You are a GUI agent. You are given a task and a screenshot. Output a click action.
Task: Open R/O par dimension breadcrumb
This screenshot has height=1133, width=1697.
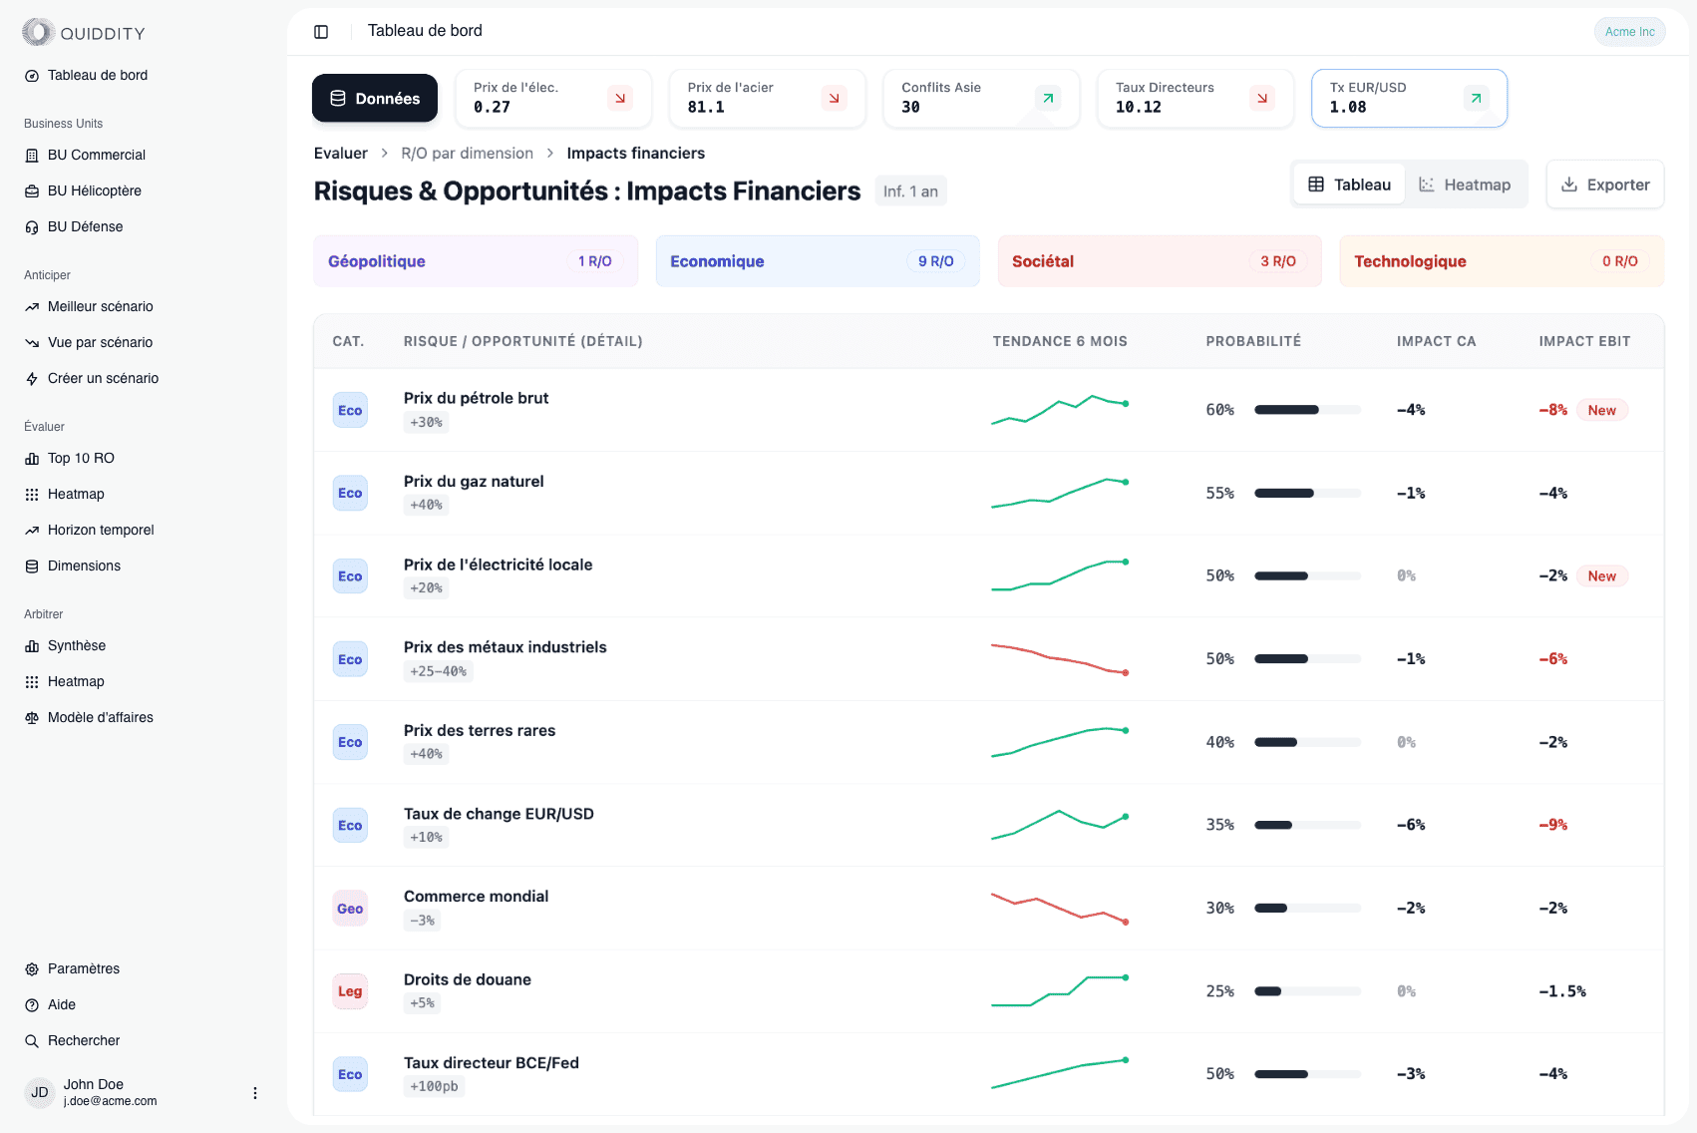point(467,153)
